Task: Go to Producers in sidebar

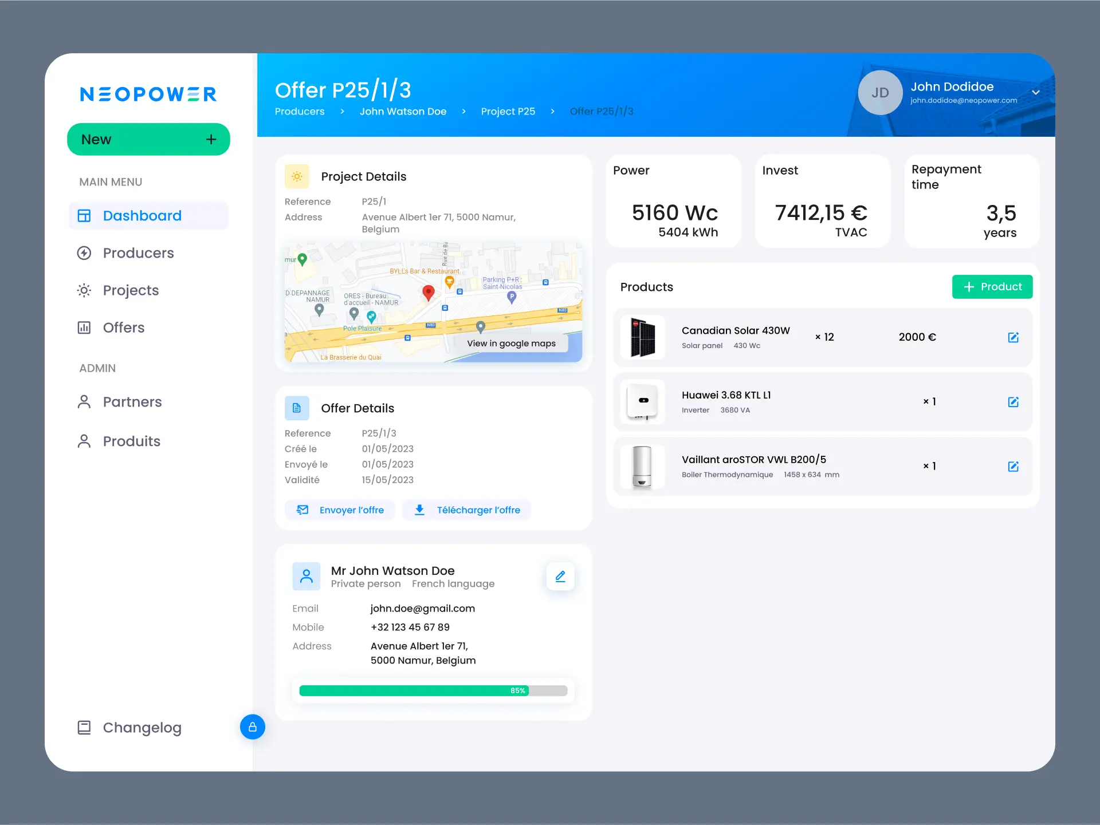Action: pos(138,253)
